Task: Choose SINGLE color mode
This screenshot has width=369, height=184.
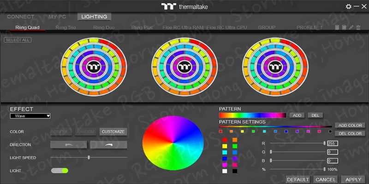Action: tap(61, 132)
